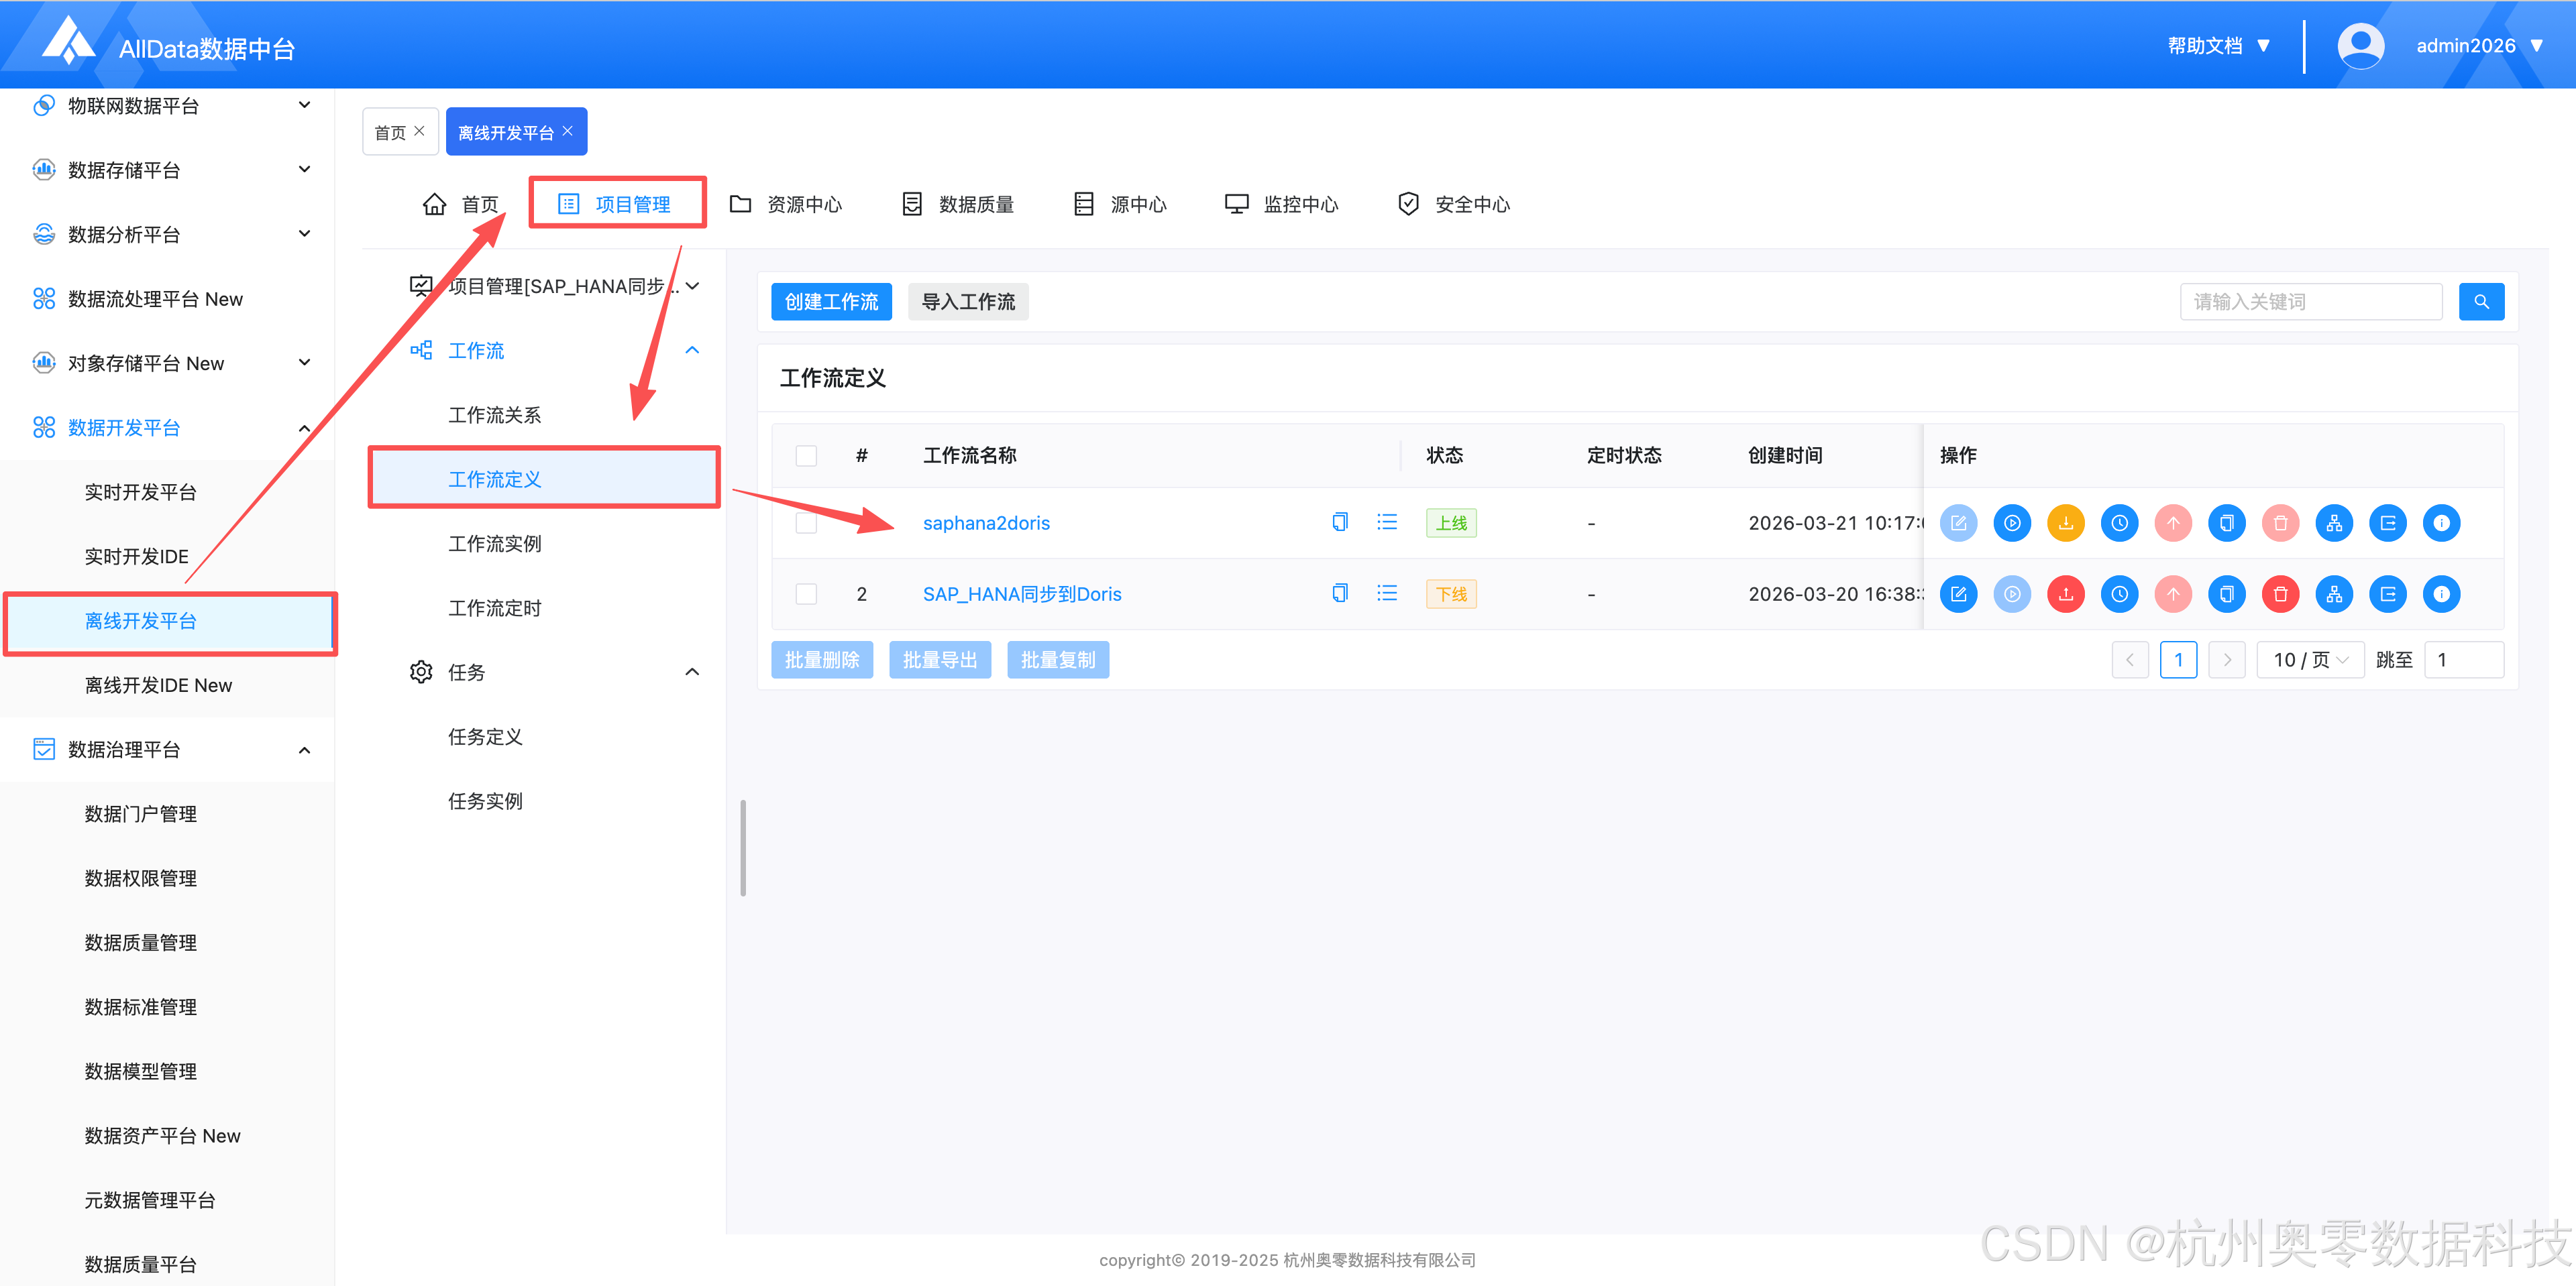Image resolution: width=2576 pixels, height=1286 pixels.
Task: Click the edit icon for saphana2doris
Action: pos(1958,522)
